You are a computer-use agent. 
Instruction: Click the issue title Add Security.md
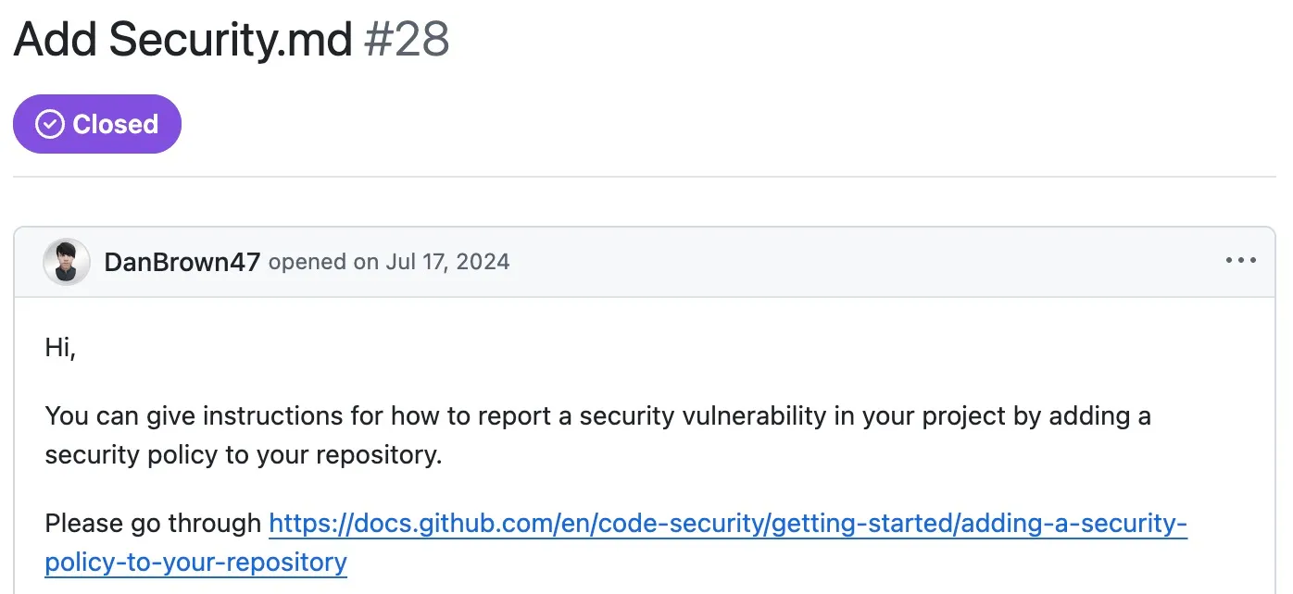tap(182, 39)
